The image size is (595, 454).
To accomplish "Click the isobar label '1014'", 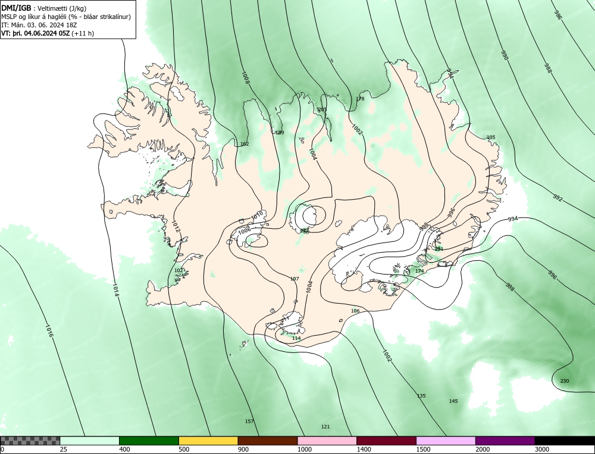I will (x=116, y=289).
